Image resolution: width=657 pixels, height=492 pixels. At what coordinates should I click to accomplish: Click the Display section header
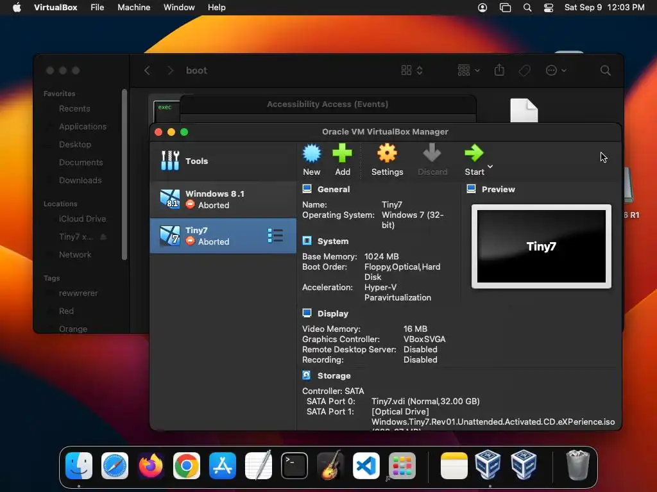pos(333,313)
